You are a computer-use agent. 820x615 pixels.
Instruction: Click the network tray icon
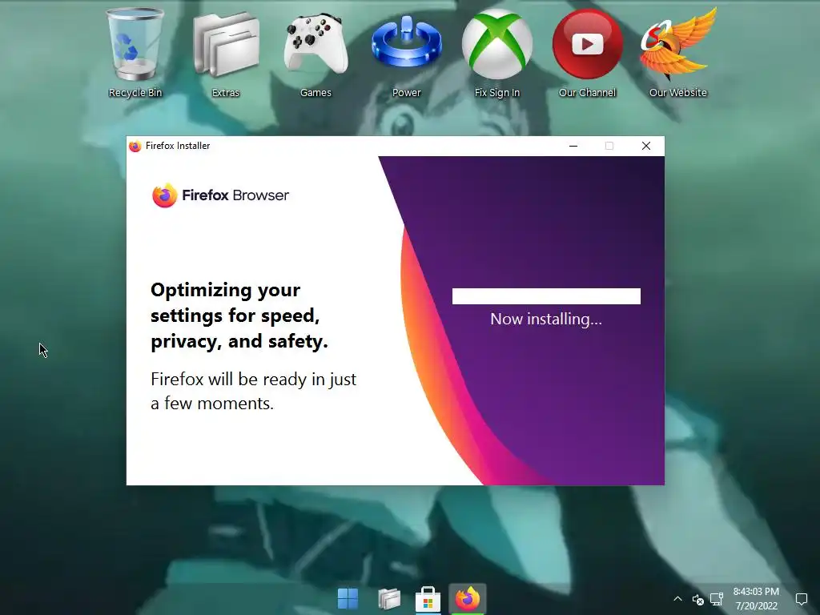[x=717, y=599]
